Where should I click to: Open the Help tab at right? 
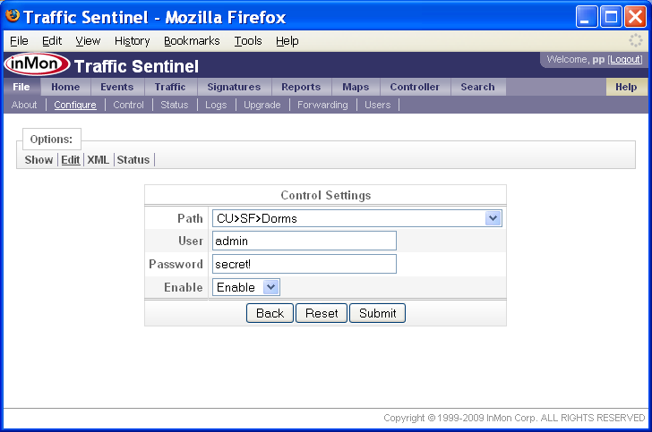(626, 87)
